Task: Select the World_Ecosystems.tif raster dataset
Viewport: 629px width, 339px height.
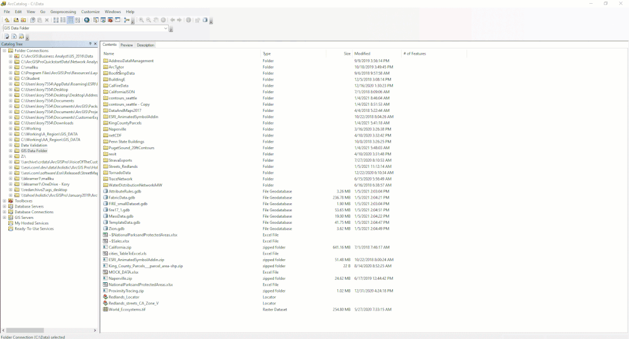Action: 127,309
